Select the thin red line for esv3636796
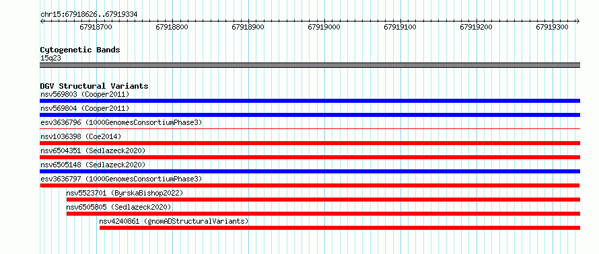This screenshot has height=254, width=599. pos(310,129)
